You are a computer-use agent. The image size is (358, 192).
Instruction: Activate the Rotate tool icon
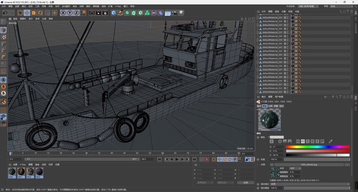tap(40, 13)
